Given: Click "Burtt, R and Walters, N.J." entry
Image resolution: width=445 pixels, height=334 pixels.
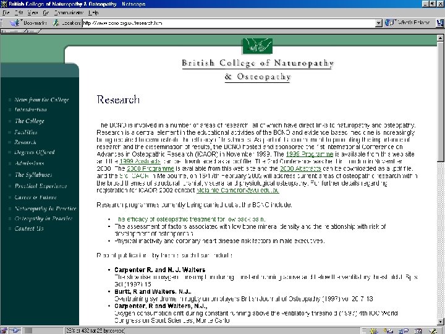Looking at the screenshot, I should 153,292.
